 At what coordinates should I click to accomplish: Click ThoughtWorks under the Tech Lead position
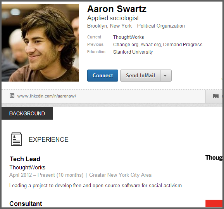click(x=27, y=167)
